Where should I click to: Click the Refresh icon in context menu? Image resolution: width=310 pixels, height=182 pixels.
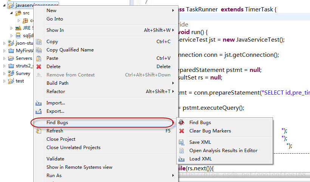[39, 131]
